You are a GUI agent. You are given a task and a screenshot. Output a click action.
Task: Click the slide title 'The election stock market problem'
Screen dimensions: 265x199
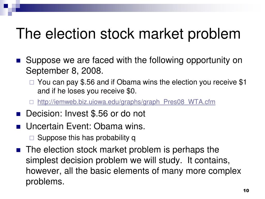pyautogui.click(x=128, y=34)
